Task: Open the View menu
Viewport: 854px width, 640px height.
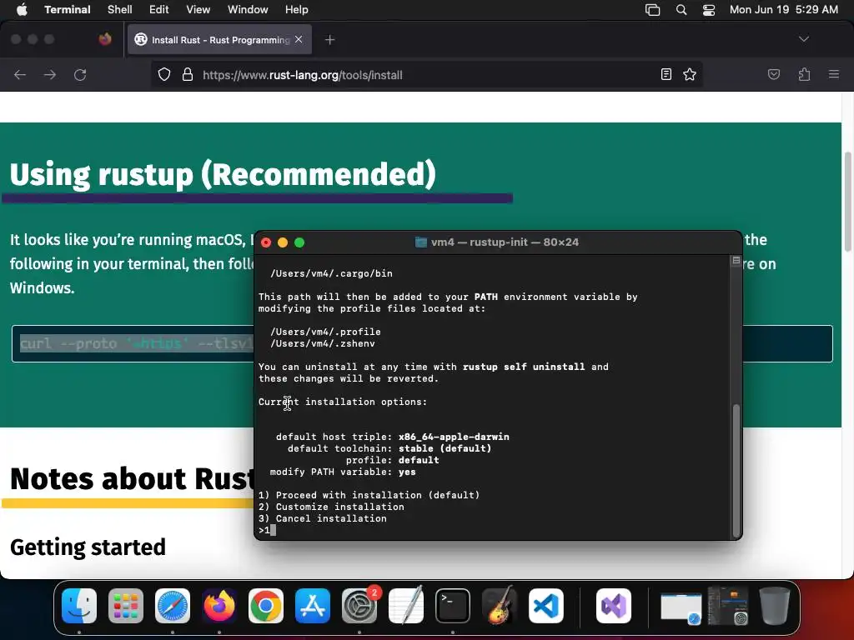Action: pos(198,10)
